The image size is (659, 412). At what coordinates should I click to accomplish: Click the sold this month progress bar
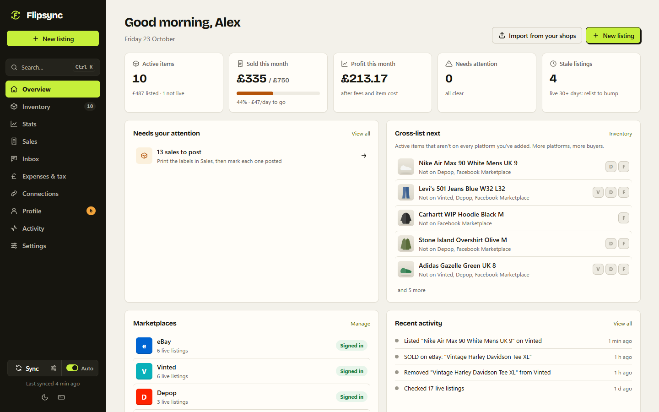(278, 93)
